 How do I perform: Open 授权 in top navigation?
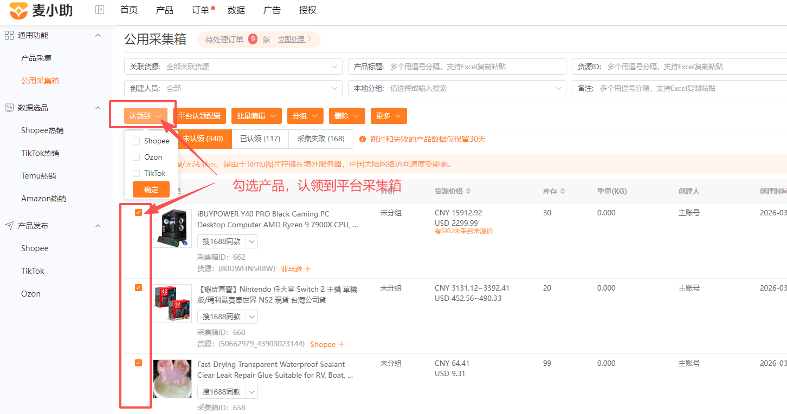tap(308, 10)
